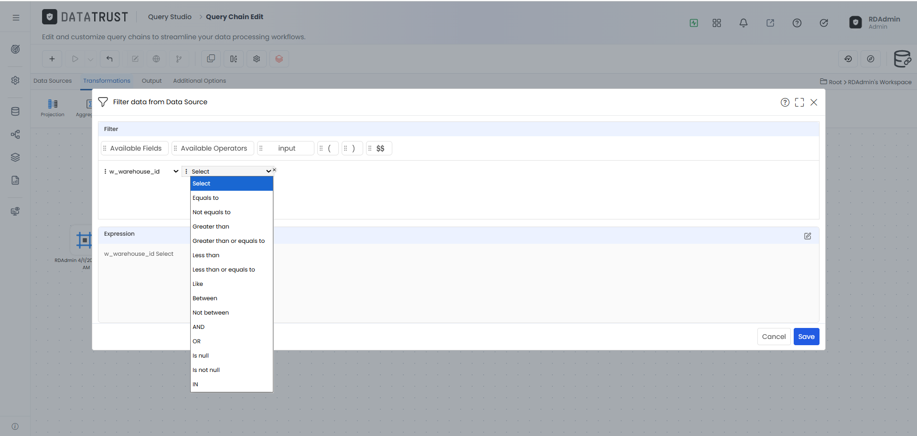The width and height of the screenshot is (917, 436).
Task: Open the history clock icon
Action: click(848, 59)
